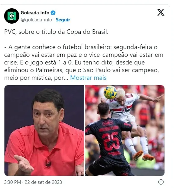This screenshot has width=174, height=188.
Task: Click the jersey number 25 in photo
Action: (110, 141)
